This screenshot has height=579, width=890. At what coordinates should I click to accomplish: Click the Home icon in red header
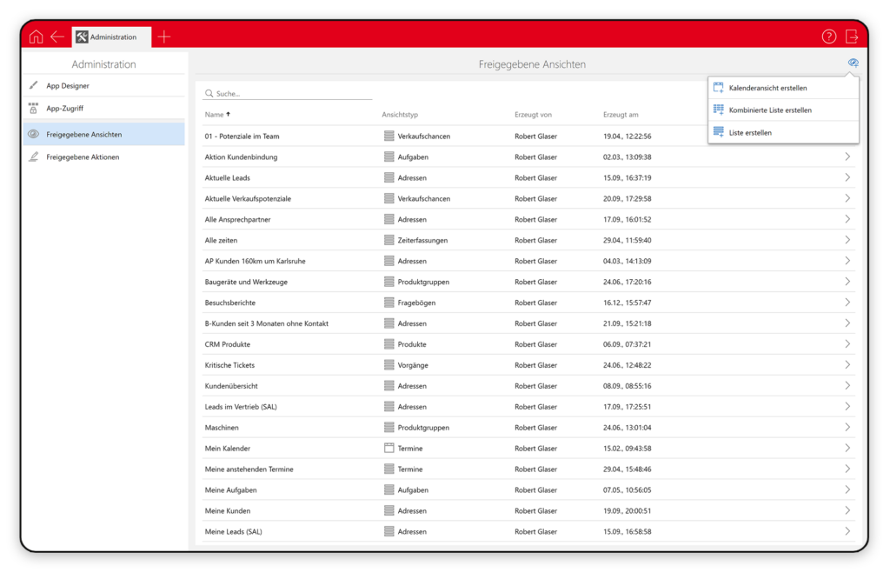pos(36,37)
